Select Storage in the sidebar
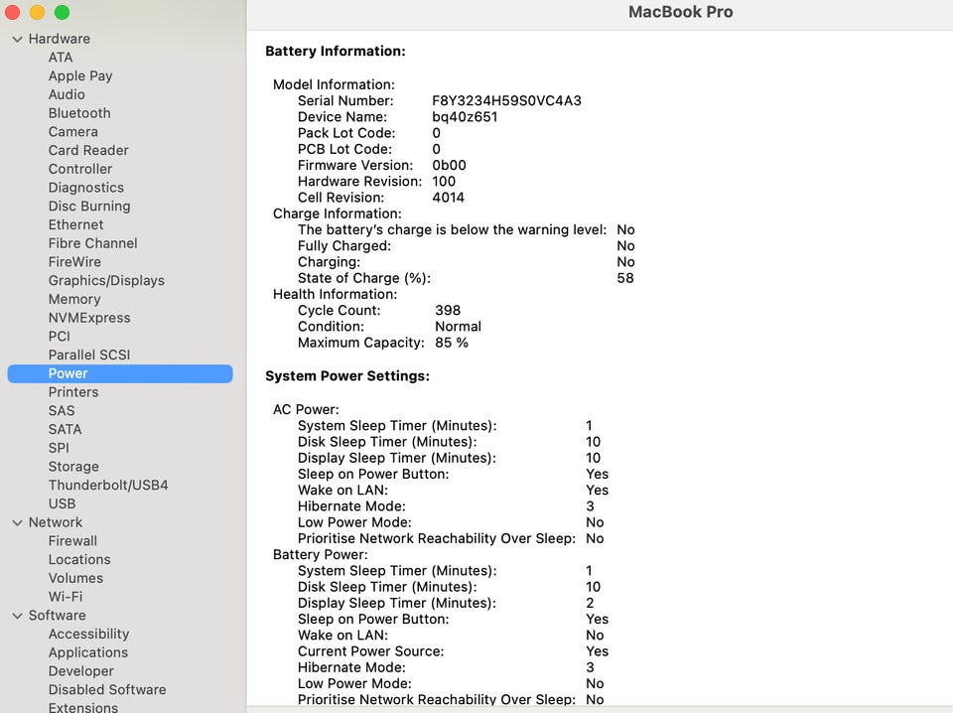The width and height of the screenshot is (953, 713). [x=73, y=467]
